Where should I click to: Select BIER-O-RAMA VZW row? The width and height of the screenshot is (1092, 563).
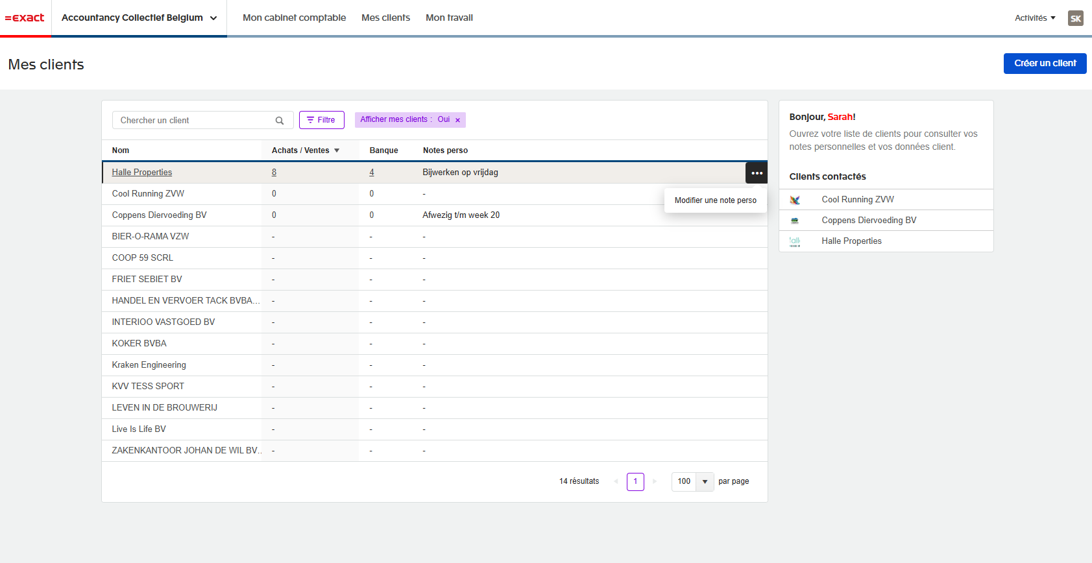click(434, 237)
